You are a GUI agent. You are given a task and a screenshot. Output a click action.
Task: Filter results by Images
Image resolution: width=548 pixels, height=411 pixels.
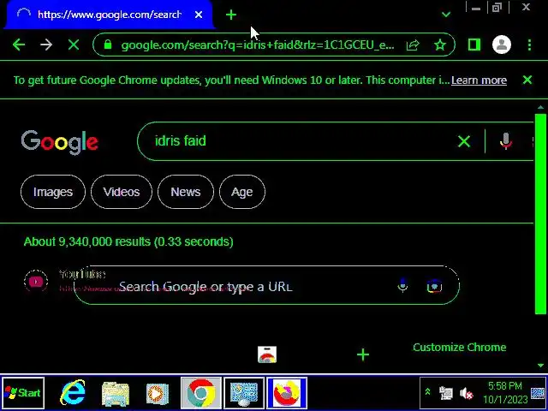coord(53,192)
